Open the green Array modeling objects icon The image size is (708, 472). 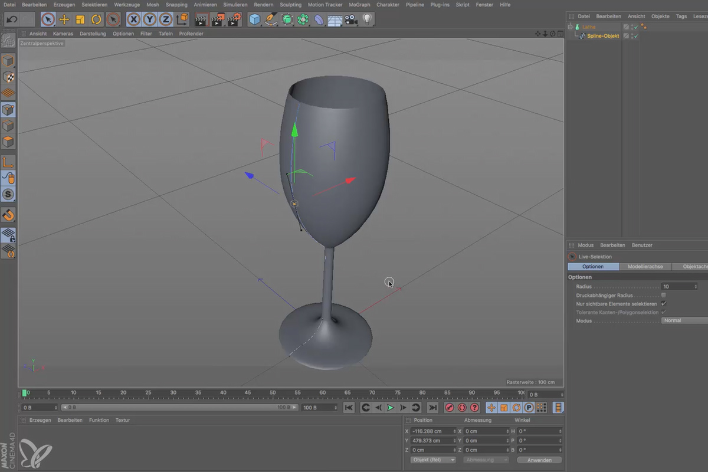(303, 19)
